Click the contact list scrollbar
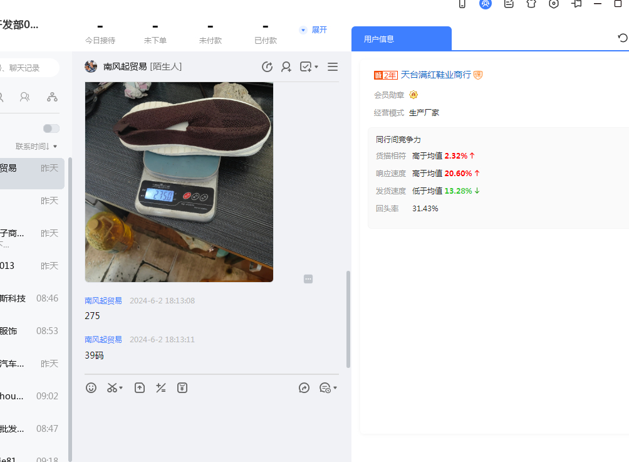The image size is (629, 462). tap(70, 309)
